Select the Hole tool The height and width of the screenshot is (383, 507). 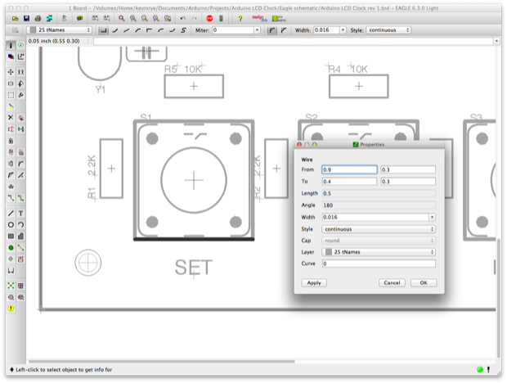tap(11, 259)
